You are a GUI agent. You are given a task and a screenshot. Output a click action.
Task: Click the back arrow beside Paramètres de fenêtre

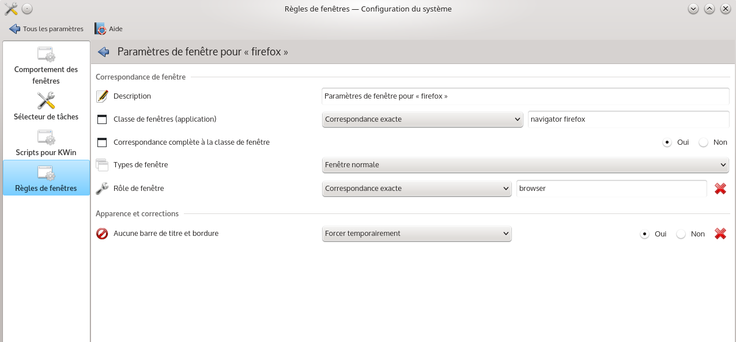click(104, 52)
